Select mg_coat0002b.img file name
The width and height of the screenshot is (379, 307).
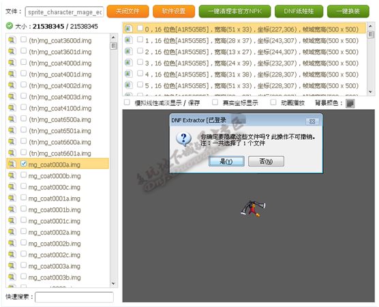pos(54,244)
